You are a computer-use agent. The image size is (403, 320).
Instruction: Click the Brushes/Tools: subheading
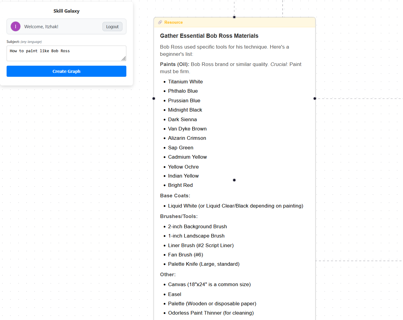click(x=179, y=216)
